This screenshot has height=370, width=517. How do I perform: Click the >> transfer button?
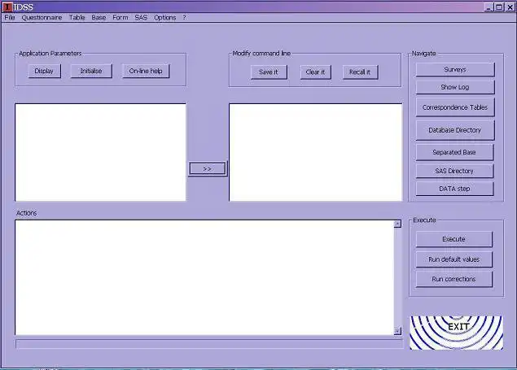coord(208,169)
